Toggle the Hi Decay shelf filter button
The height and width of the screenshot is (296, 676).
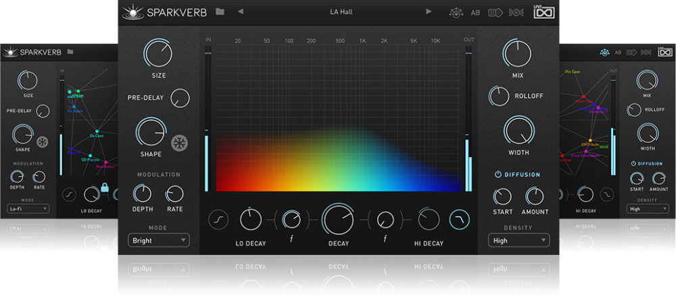(460, 219)
